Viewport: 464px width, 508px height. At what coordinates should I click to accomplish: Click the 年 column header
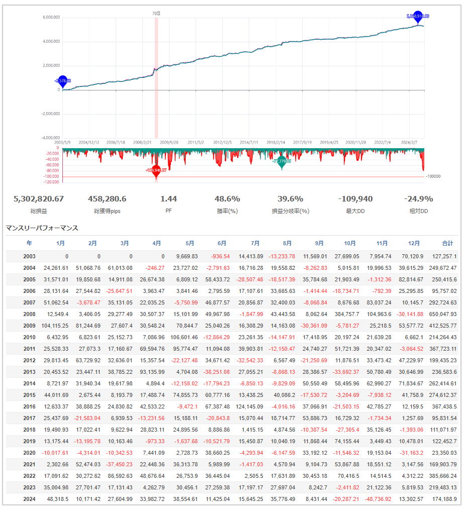pyautogui.click(x=29, y=243)
